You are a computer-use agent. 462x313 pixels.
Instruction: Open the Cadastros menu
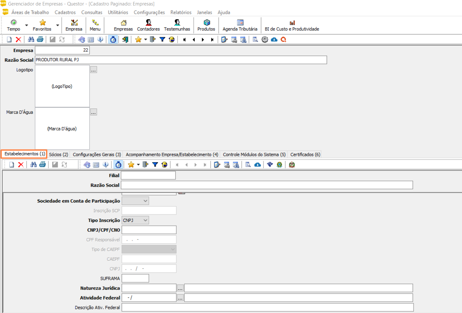[x=65, y=12]
